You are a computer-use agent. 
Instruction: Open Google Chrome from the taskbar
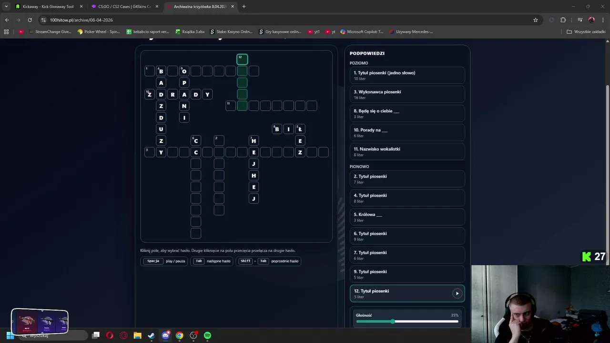click(179, 335)
